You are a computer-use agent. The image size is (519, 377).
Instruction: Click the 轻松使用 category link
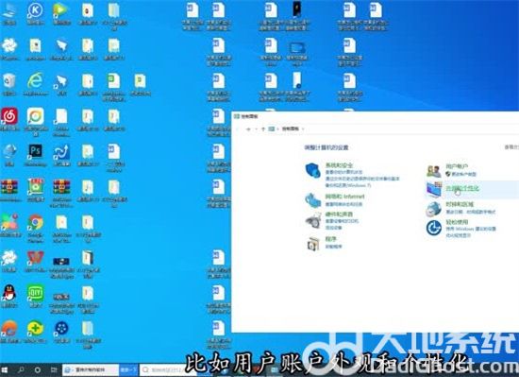click(x=457, y=222)
